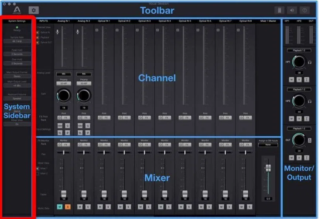319x219 pixels.
Task: Open HP1 Playback 1-2 source dropdown
Action: pyautogui.click(x=299, y=50)
